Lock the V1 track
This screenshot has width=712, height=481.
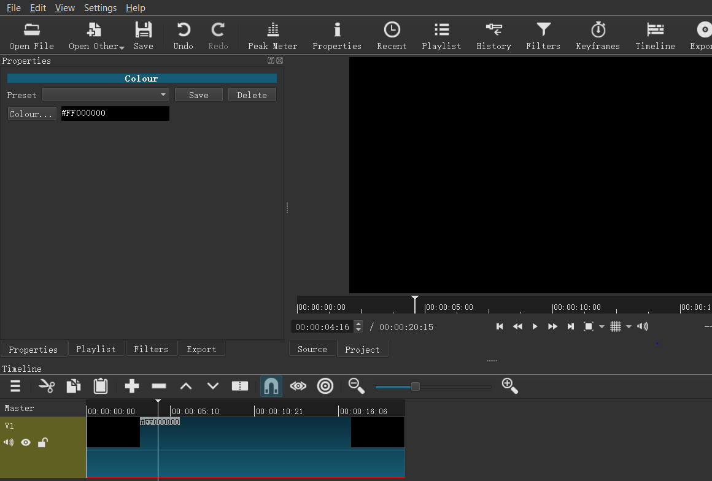[42, 442]
